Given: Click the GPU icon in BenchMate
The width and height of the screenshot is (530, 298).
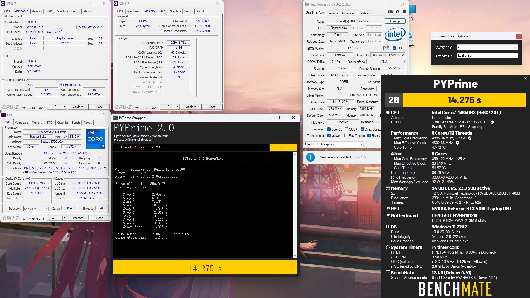Looking at the screenshot, I should (x=388, y=209).
